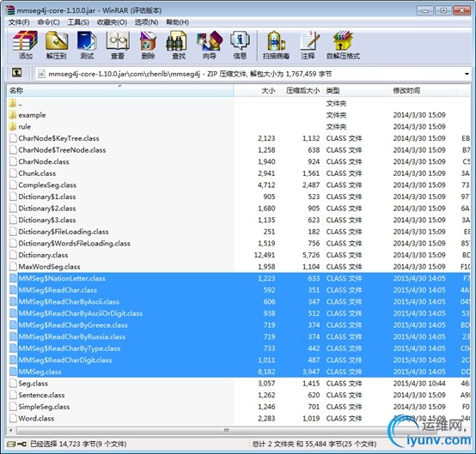Sort by the Size (大小) column header
The height and width of the screenshot is (454, 476).
click(255, 90)
